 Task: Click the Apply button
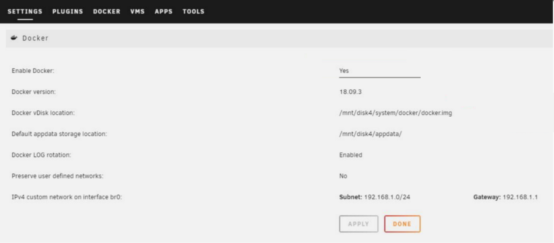click(358, 224)
